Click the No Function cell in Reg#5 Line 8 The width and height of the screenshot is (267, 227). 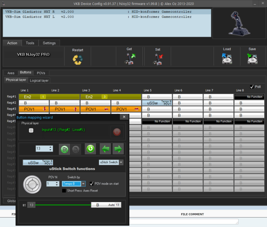click(x=249, y=121)
